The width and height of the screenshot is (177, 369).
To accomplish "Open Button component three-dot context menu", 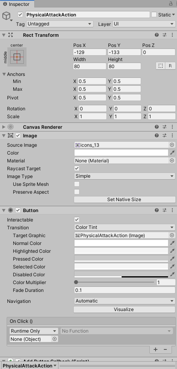I will [173, 210].
